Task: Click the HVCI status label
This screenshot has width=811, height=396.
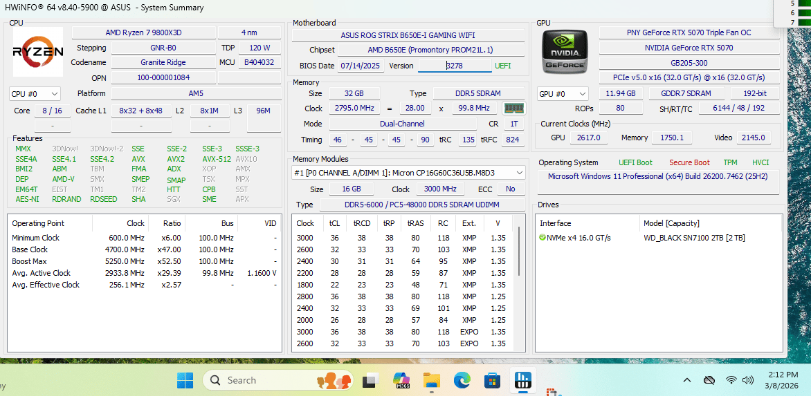Action: (760, 162)
